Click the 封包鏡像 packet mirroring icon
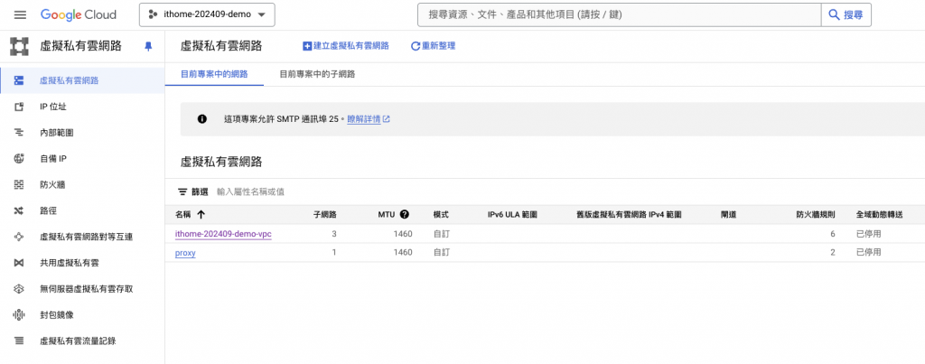This screenshot has width=925, height=364. pos(19,314)
